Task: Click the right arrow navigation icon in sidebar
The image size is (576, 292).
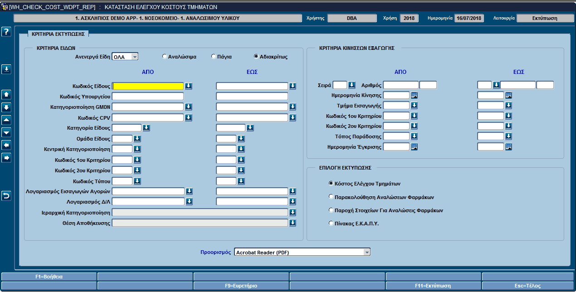Action: click(x=6, y=158)
